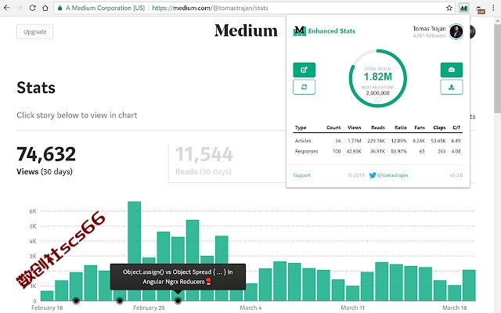Sort by the Count column header
501x313 pixels.
click(333, 128)
